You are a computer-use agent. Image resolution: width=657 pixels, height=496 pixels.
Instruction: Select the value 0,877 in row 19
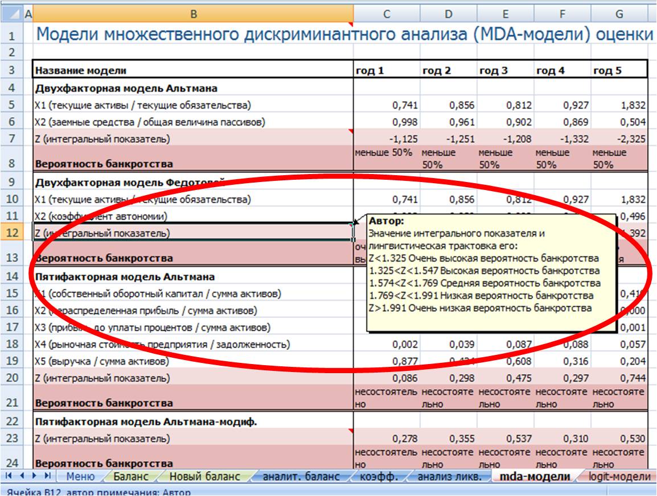387,361
